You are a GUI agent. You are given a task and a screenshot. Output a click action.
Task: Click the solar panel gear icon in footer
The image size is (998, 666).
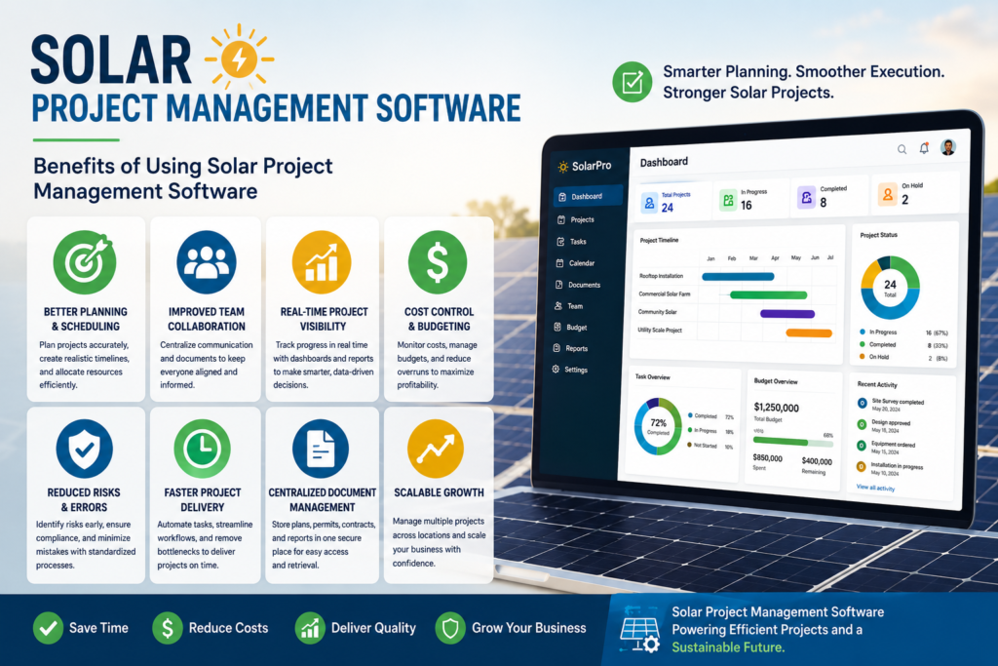[639, 632]
